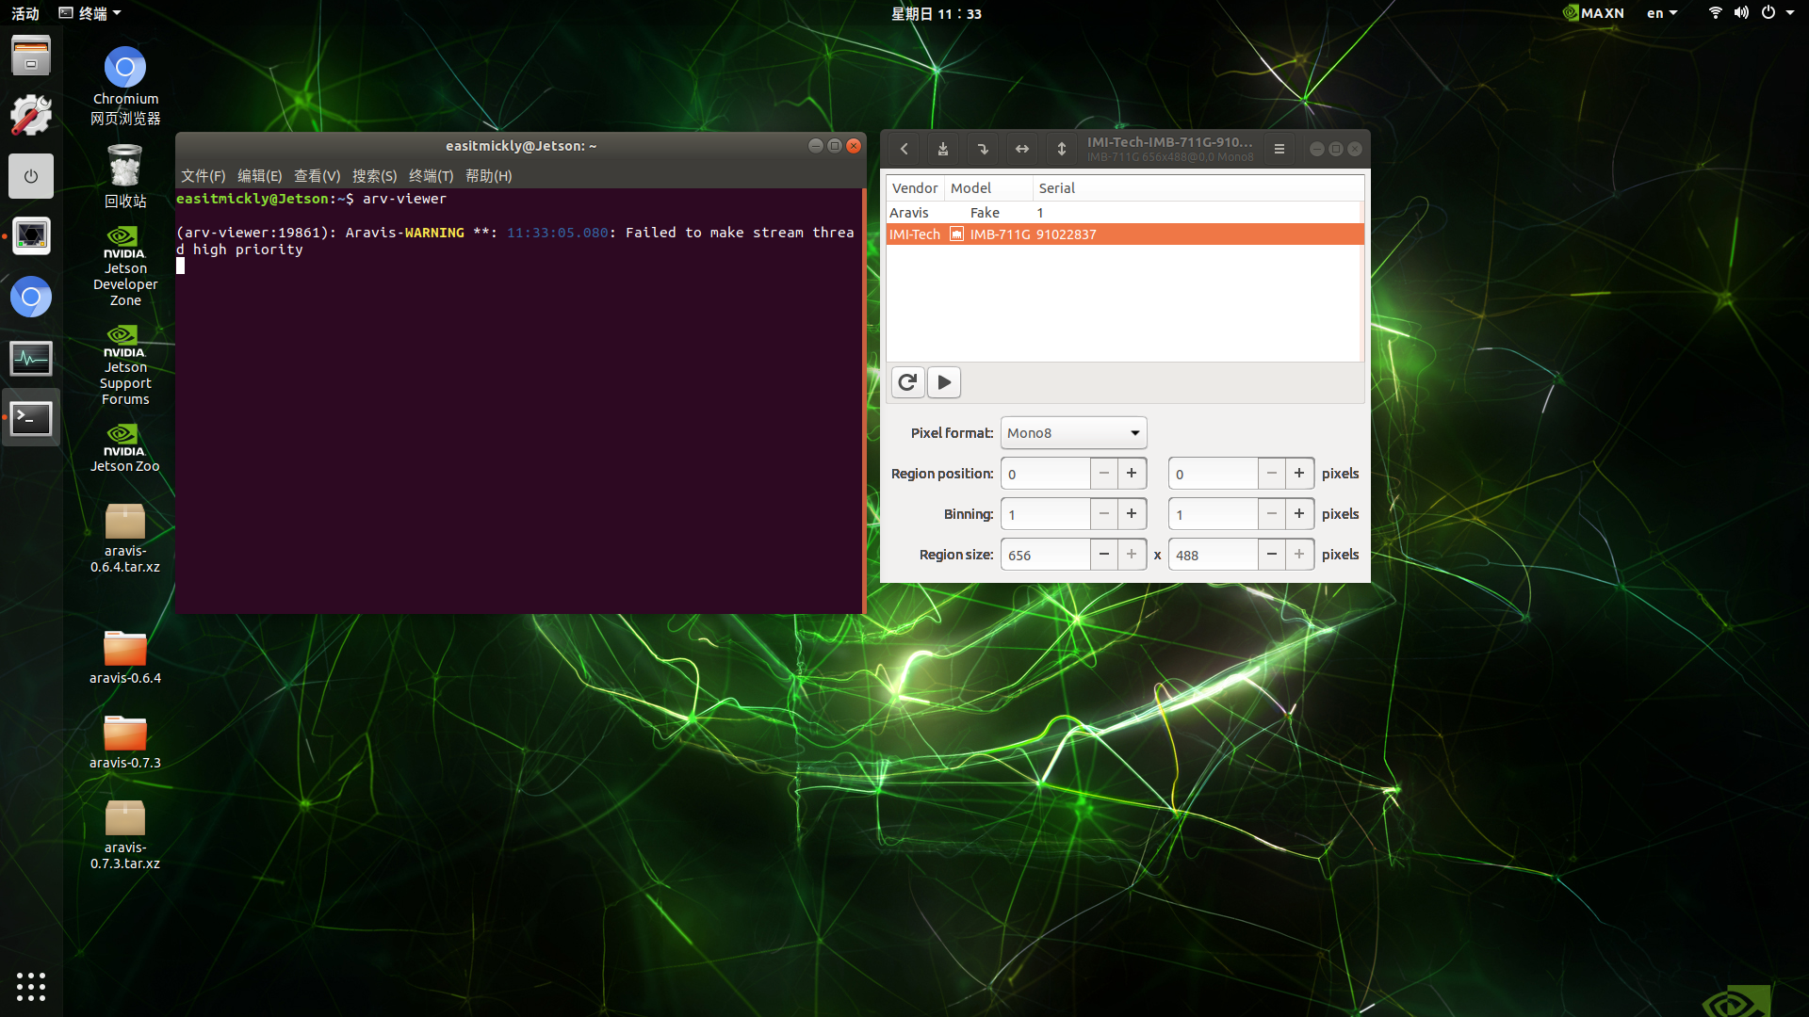This screenshot has width=1809, height=1017.
Task: Click the Region size height field
Action: (1213, 555)
